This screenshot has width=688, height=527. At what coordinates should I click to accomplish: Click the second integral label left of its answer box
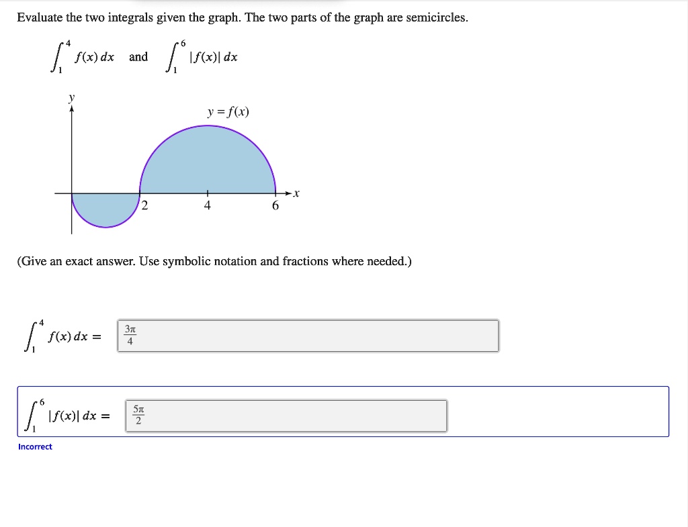coord(65,414)
